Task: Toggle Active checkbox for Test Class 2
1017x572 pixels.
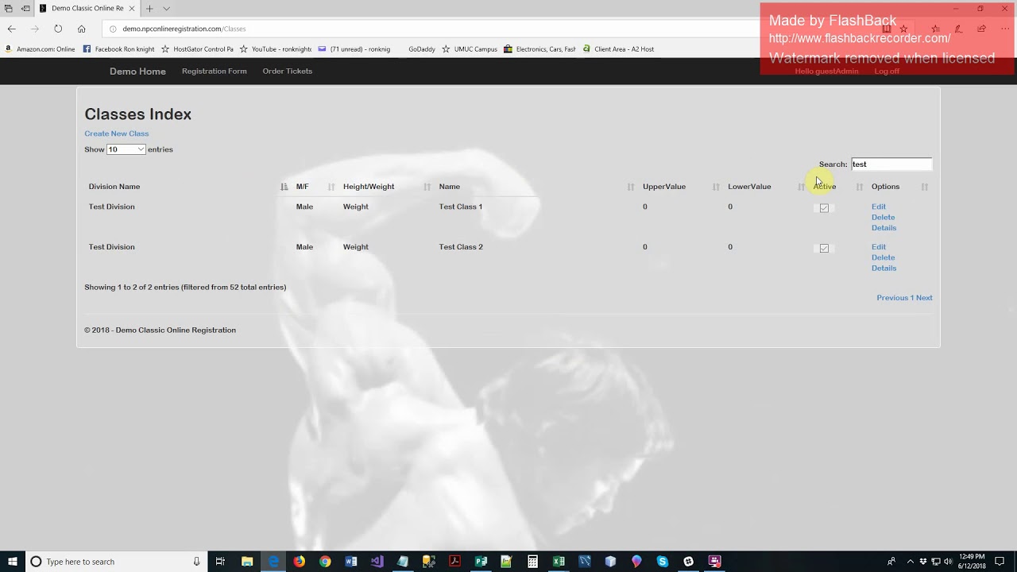Action: coord(824,249)
